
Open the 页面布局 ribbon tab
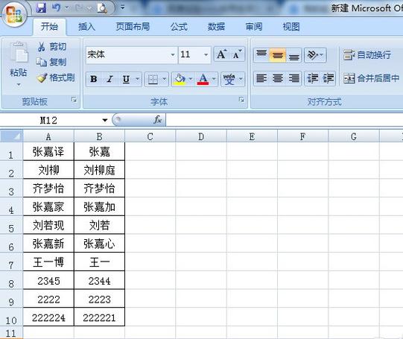click(133, 27)
